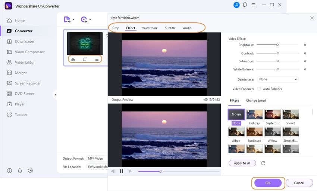The width and height of the screenshot is (317, 191).
Task: Select the Filters tab
Action: [235, 101]
